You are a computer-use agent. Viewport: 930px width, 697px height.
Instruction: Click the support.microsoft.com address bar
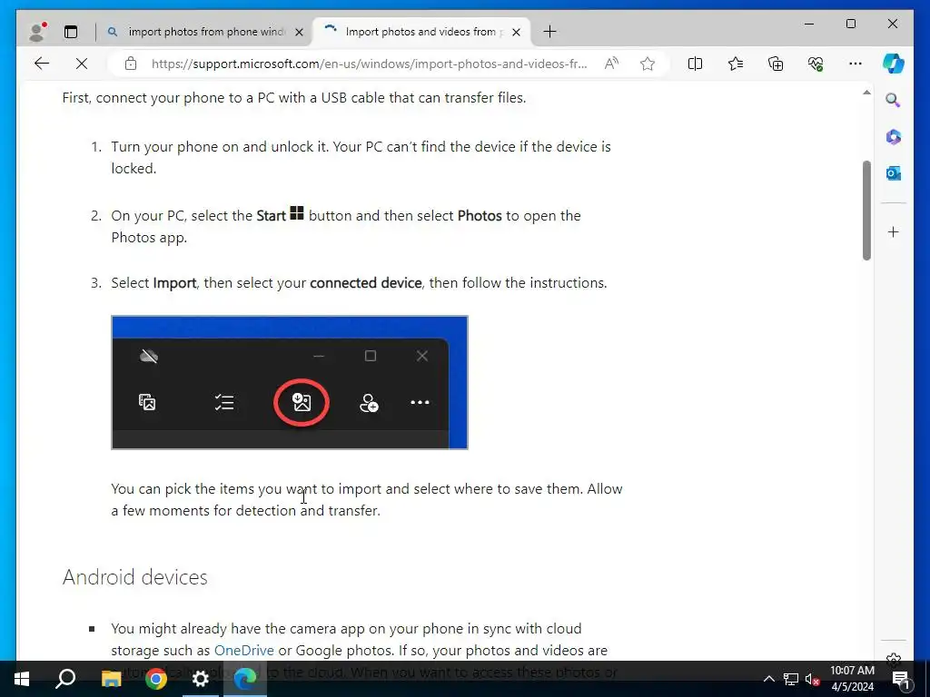[x=369, y=64]
